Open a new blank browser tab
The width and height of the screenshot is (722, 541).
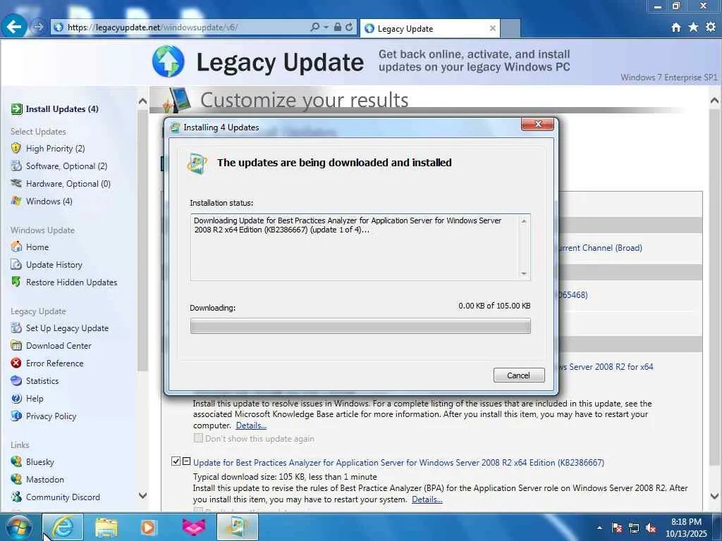[510, 28]
